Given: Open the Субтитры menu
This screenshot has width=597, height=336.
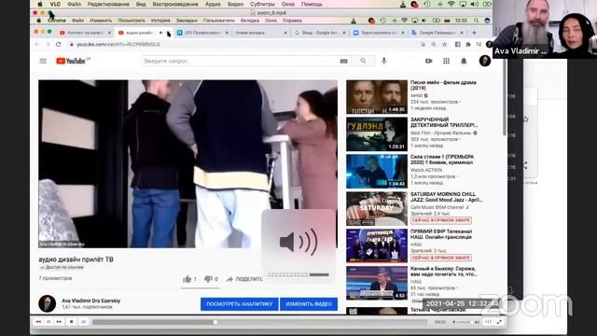Looking at the screenshot, I should pos(262,4).
